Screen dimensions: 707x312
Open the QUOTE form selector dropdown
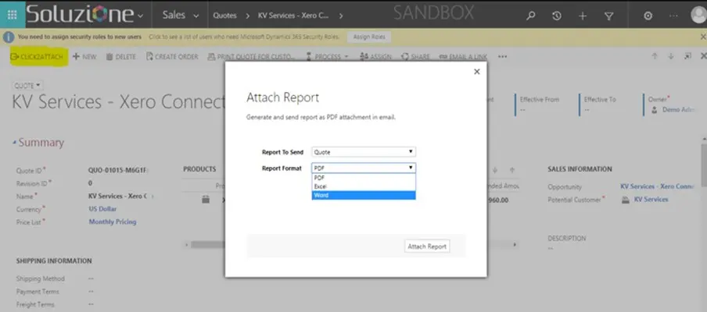click(27, 86)
